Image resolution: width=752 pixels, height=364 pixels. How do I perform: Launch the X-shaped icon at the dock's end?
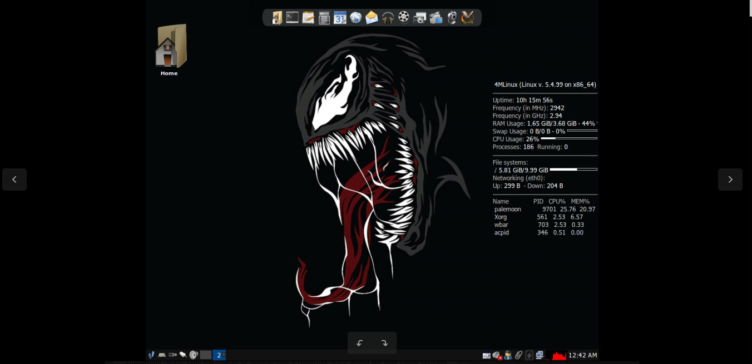(468, 18)
